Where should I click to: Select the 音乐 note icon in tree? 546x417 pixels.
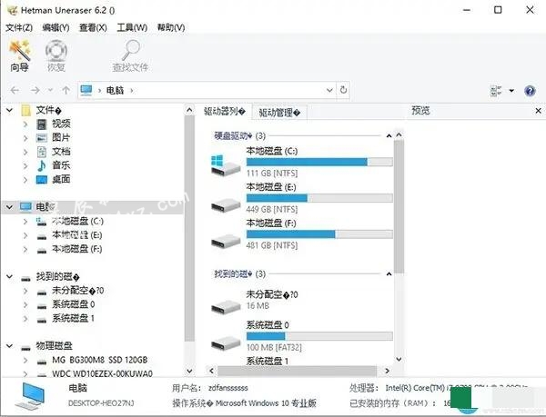(x=42, y=165)
